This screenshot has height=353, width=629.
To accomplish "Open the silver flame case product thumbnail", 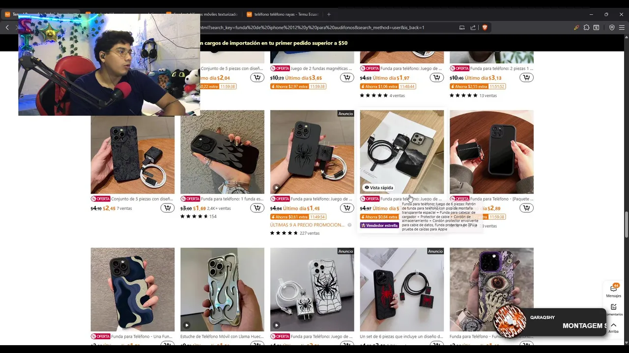I will tap(222, 290).
